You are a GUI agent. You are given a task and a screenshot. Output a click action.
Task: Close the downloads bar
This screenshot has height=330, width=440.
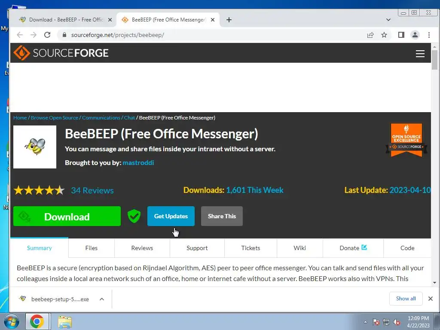click(x=431, y=299)
